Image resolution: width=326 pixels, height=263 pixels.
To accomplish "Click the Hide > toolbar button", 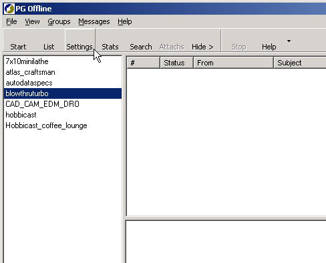I will [202, 40].
